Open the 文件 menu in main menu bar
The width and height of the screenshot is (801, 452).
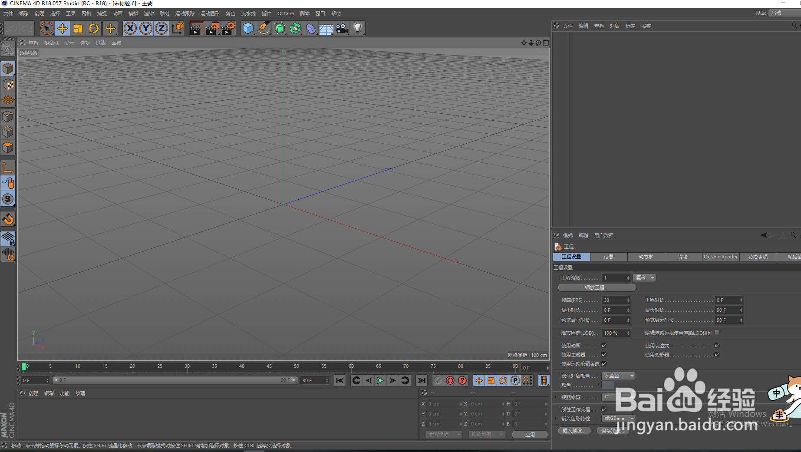point(8,13)
